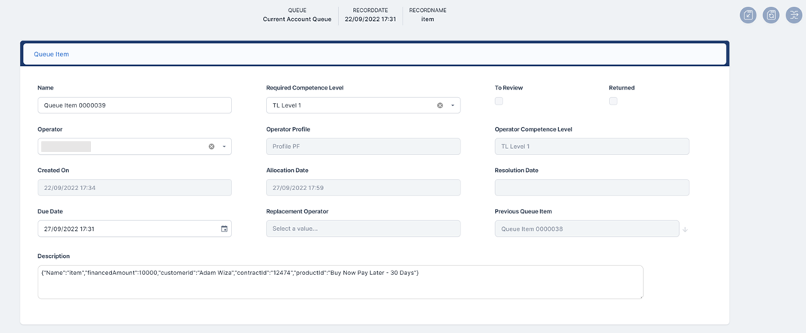Open the Replacement Operator select field
The image size is (806, 333).
[x=363, y=229]
